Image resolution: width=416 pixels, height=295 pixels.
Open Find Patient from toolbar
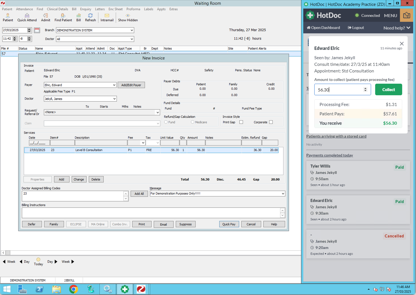point(63,18)
